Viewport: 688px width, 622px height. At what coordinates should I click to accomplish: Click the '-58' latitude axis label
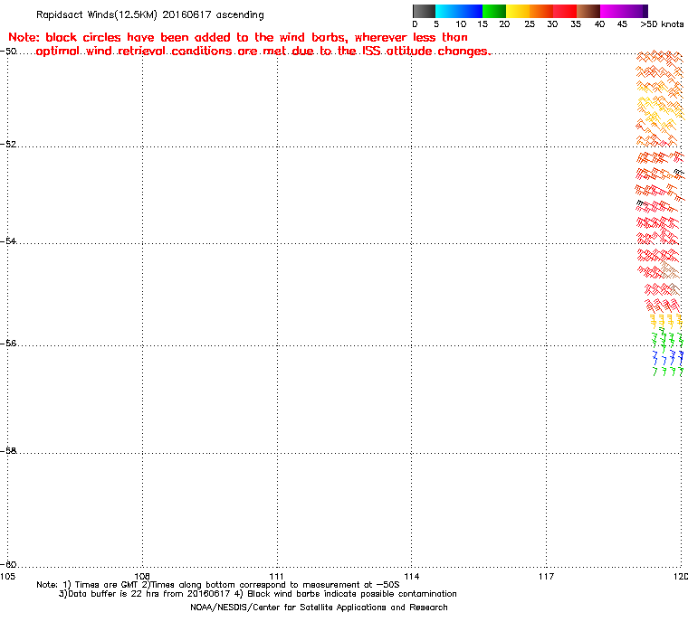coord(8,450)
